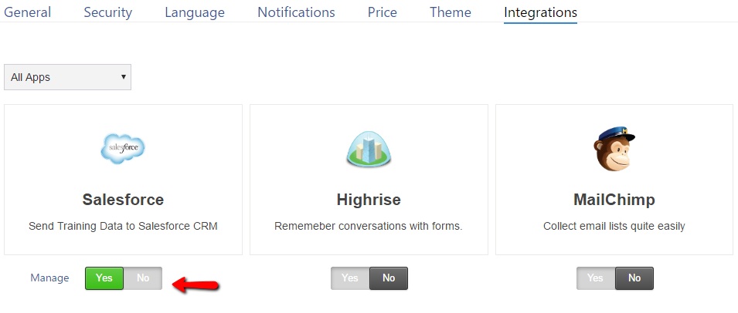
Task: Set Salesforce integration toggle to No
Action: (x=143, y=278)
